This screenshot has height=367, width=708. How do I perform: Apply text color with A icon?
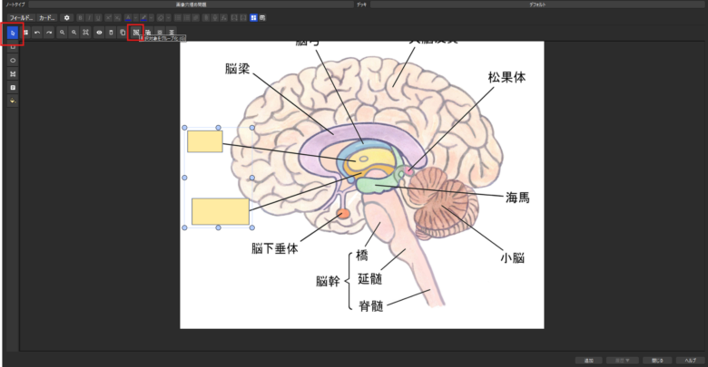(128, 17)
